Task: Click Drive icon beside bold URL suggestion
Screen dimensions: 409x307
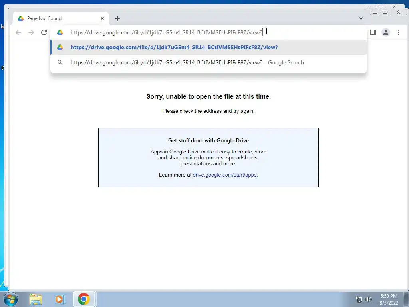Action: tap(60, 47)
